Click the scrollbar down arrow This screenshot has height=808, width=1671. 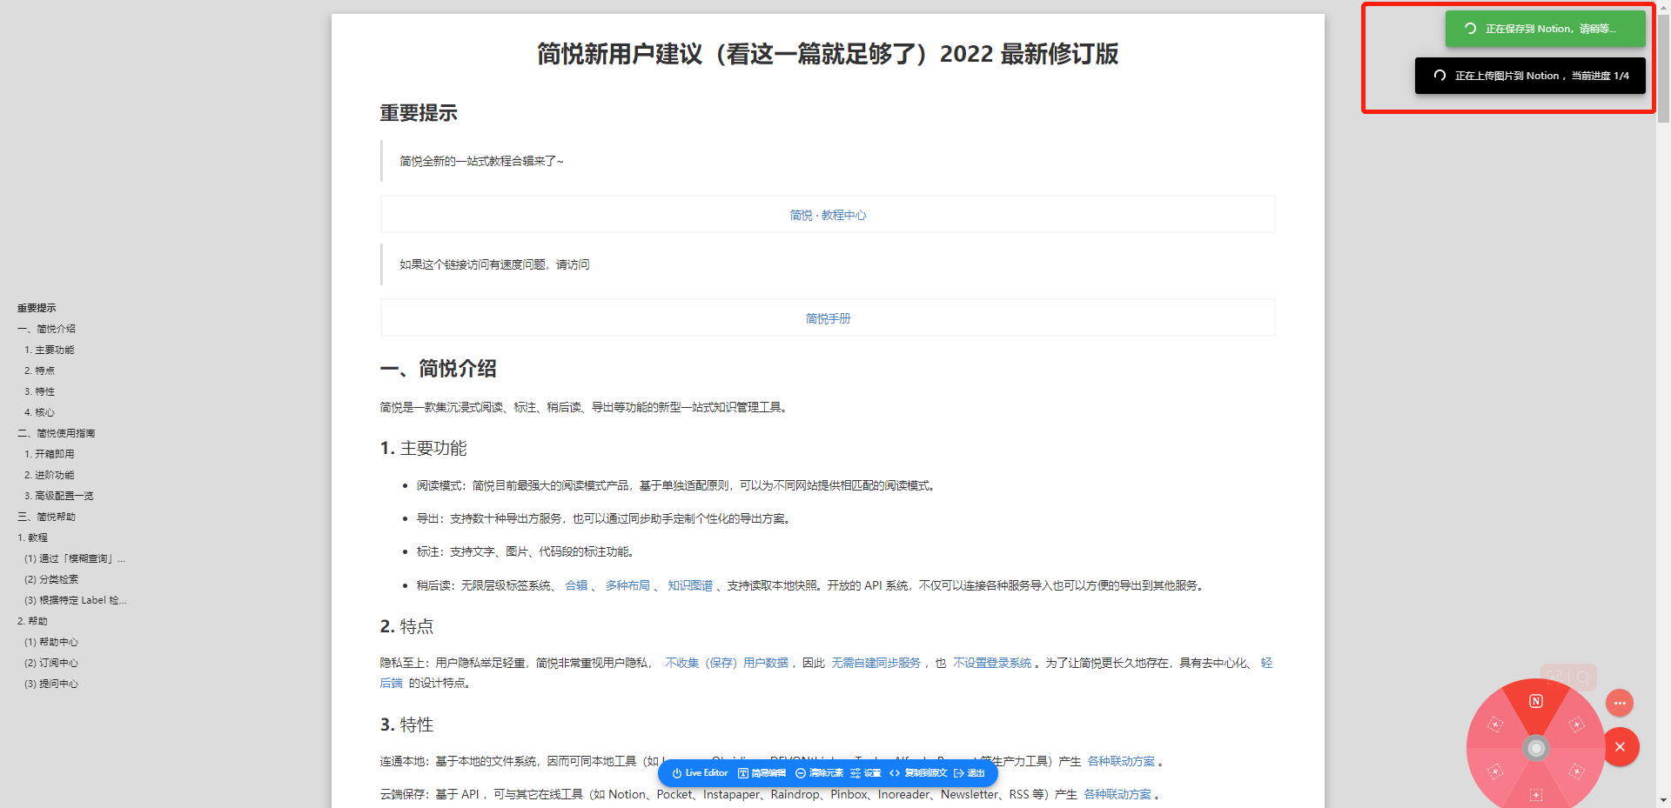pos(1663,801)
